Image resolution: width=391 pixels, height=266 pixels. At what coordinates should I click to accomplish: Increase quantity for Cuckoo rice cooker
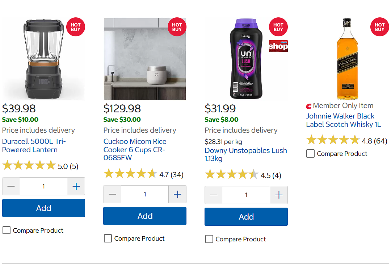click(x=177, y=194)
